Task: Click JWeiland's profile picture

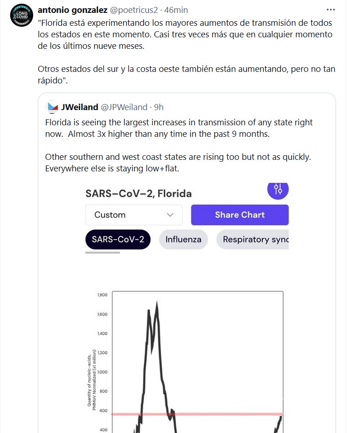Action: pos(52,107)
